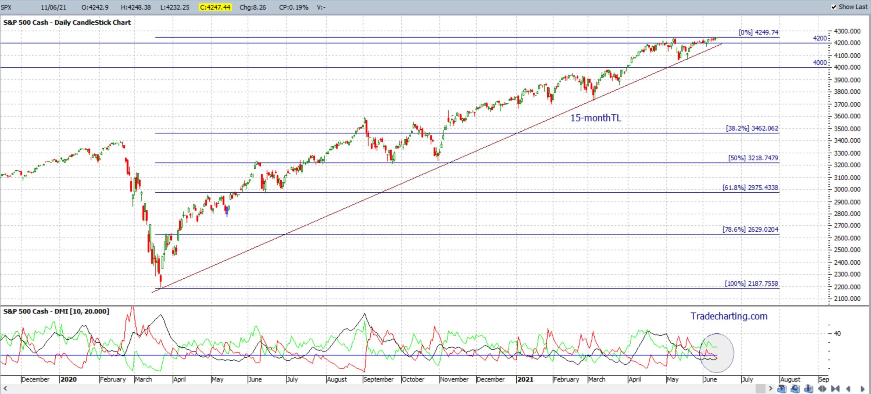
Task: Click the expand chart icon with outward-pointing arrows
Action: [x=822, y=388]
